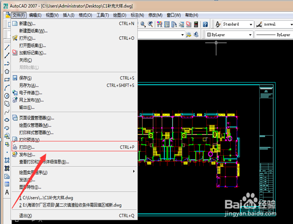Screen dimensions: 293x224
Task: Open the 工具(T) menu
Action: [103, 15]
